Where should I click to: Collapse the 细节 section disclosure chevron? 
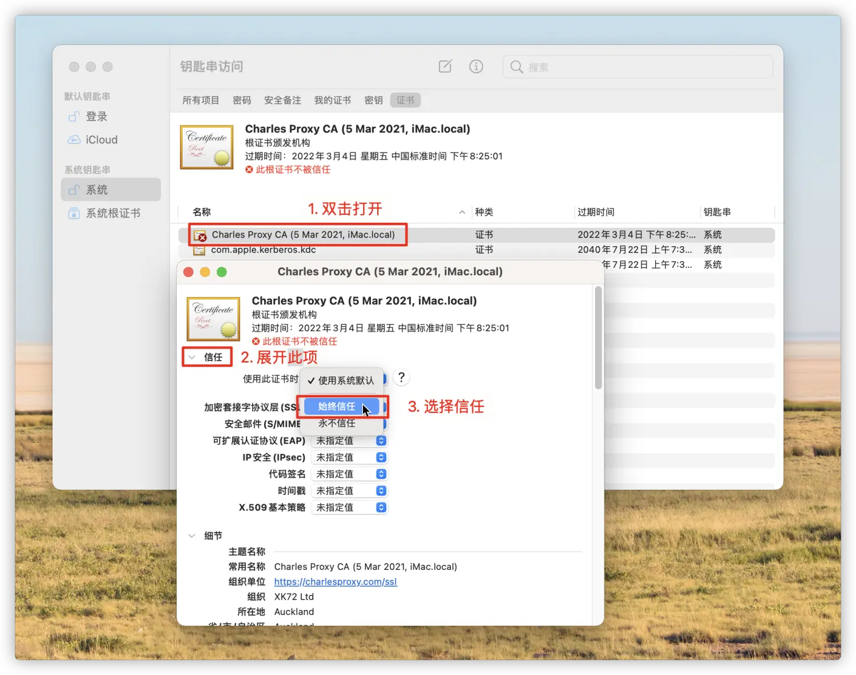coord(192,536)
